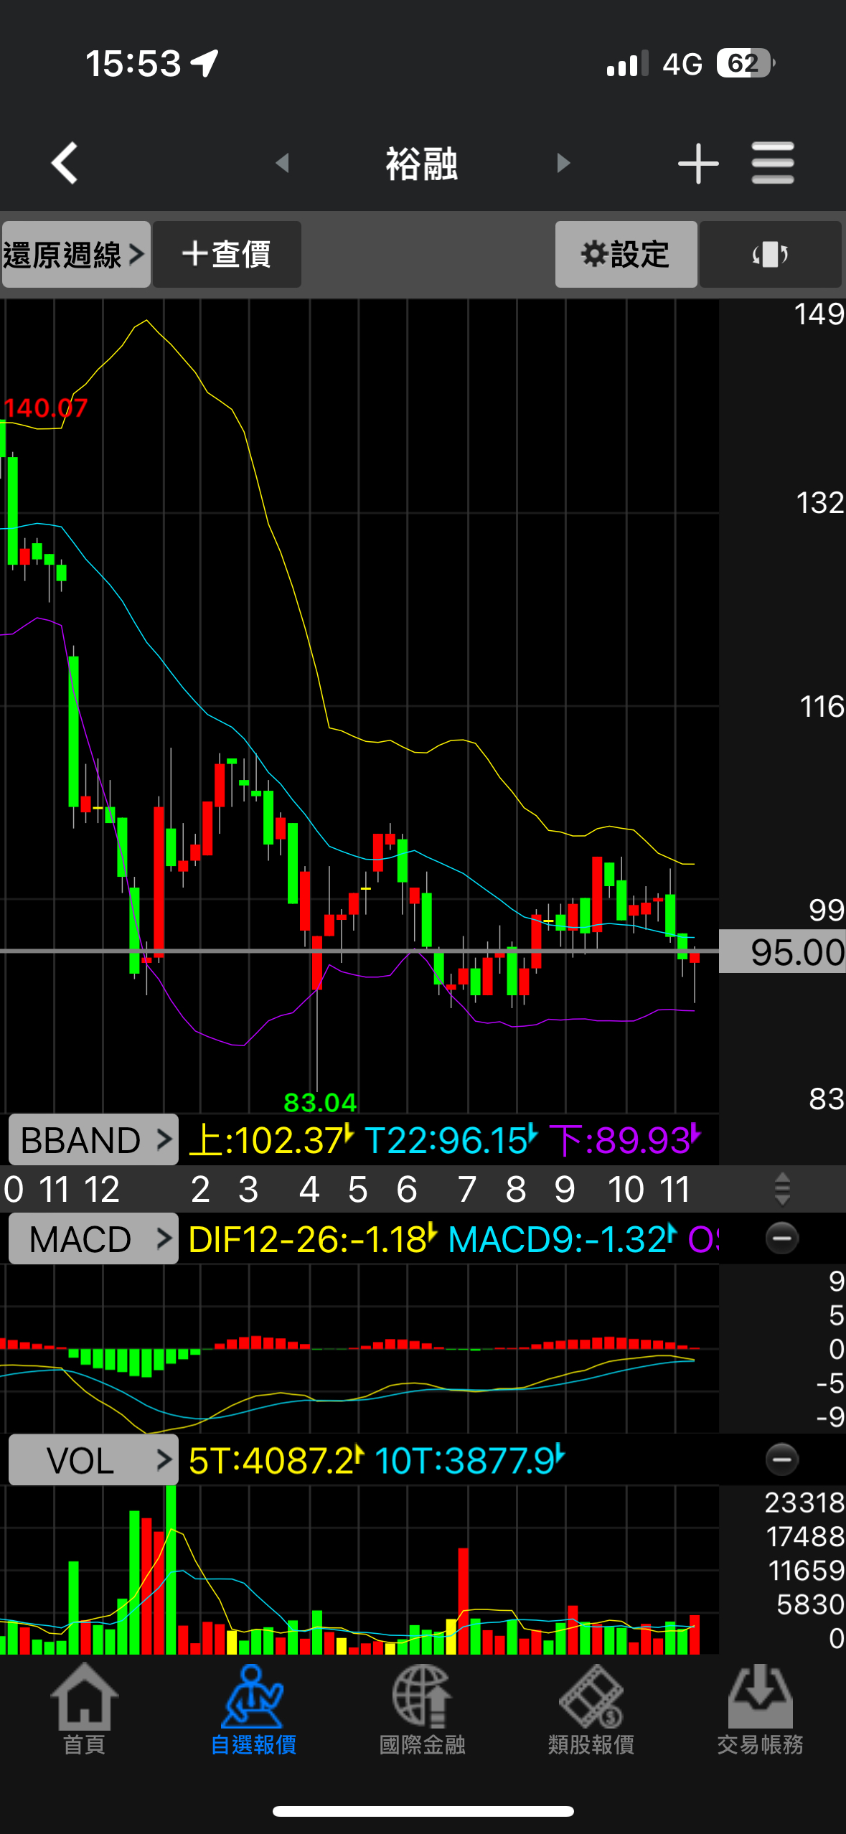Open 類股報價 sector quotes tab
Viewport: 846px width, 1834px height.
(591, 1710)
